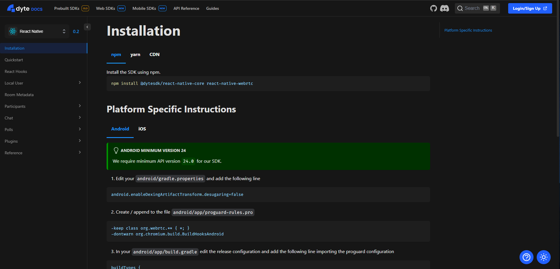The height and width of the screenshot is (269, 560).
Task: Click the 24.0 API version inline code
Action: pyautogui.click(x=189, y=161)
